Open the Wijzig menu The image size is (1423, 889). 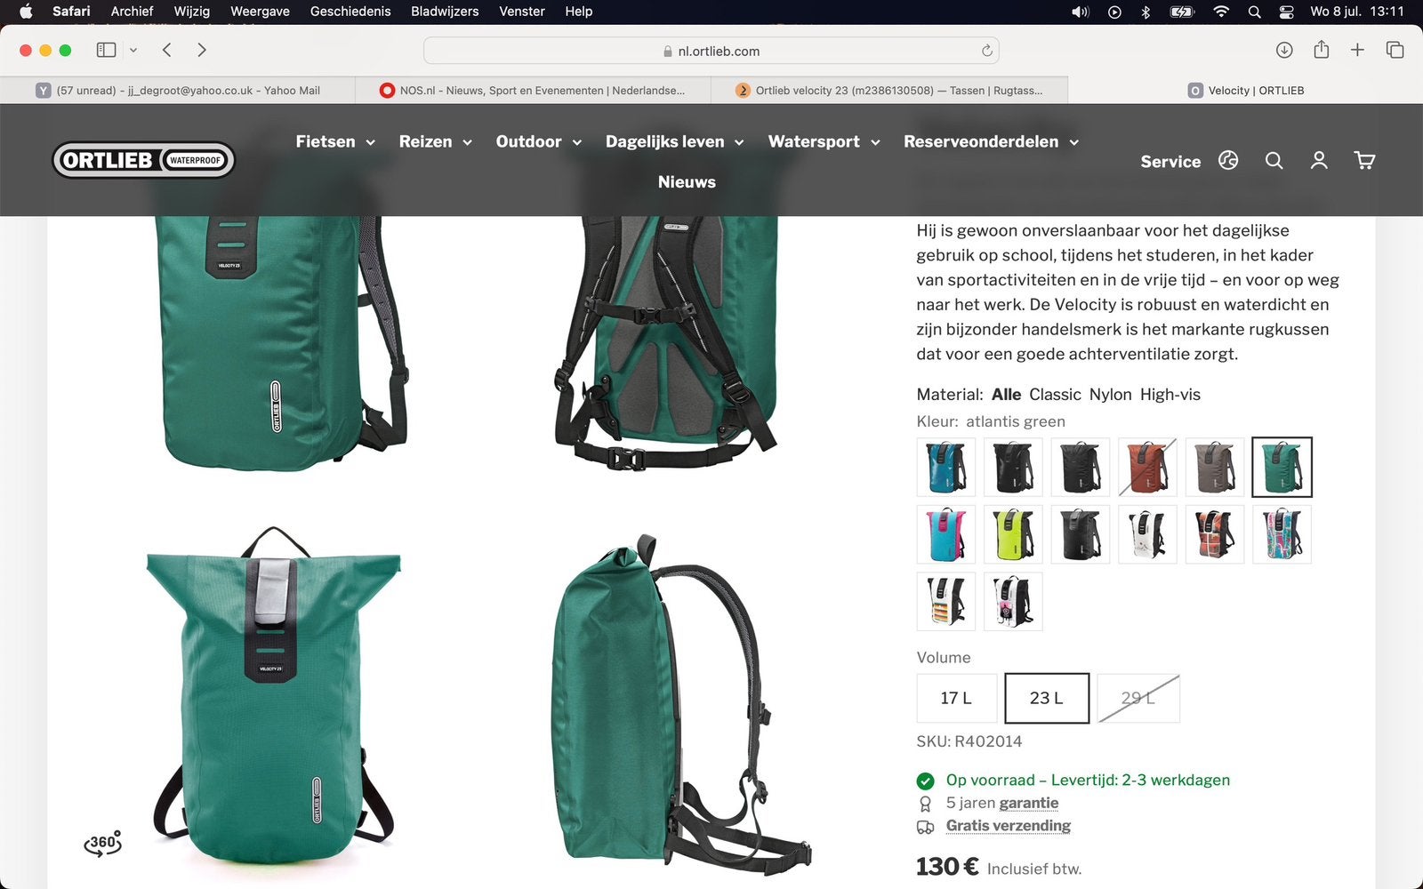click(192, 12)
